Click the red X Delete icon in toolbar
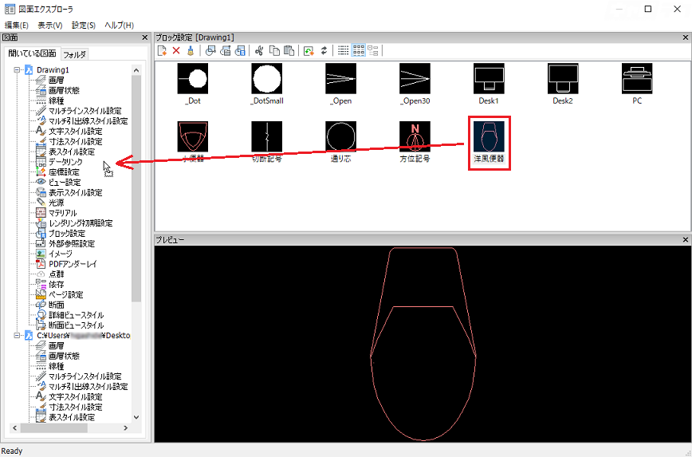The image size is (692, 457). 176,51
